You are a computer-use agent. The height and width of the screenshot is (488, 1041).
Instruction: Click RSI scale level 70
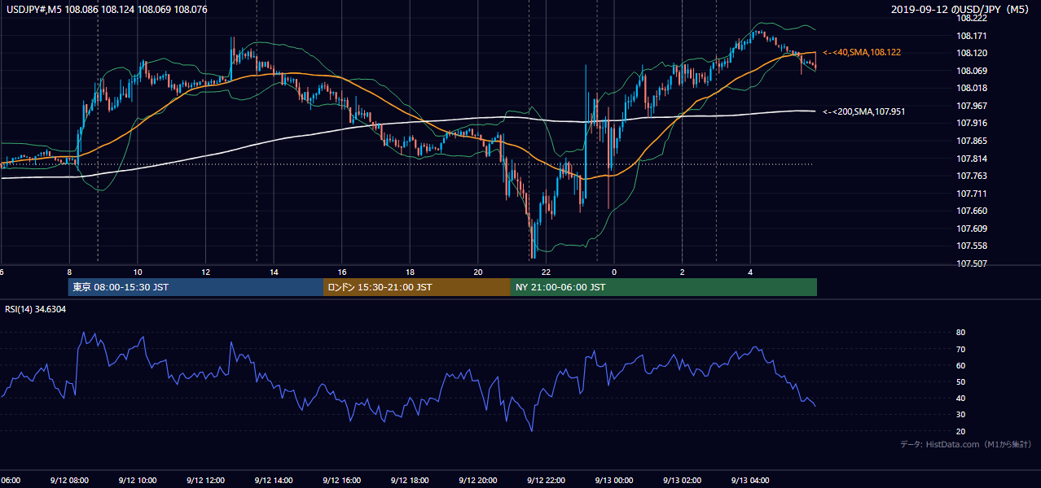[x=961, y=349]
